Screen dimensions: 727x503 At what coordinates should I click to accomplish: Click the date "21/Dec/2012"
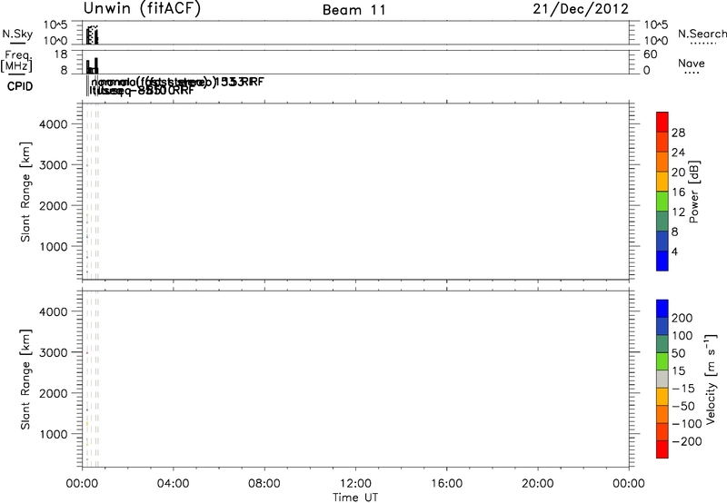point(581,9)
